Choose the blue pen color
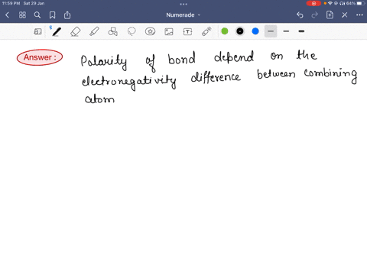Screen dimensions: 367x275 pyautogui.click(x=255, y=31)
